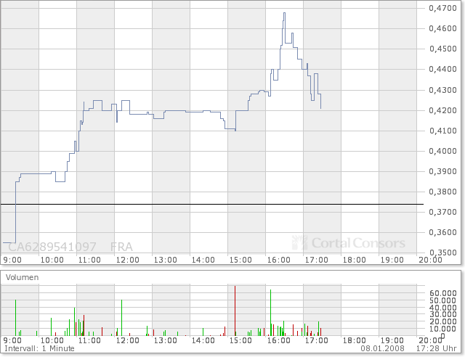Click the 0,3600 price axis label
The image size is (465, 357).
[442, 232]
